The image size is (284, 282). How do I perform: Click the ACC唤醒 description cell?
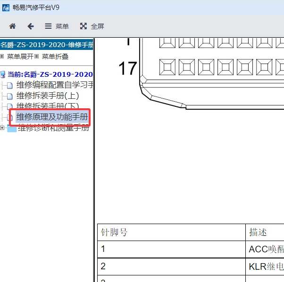(265, 249)
